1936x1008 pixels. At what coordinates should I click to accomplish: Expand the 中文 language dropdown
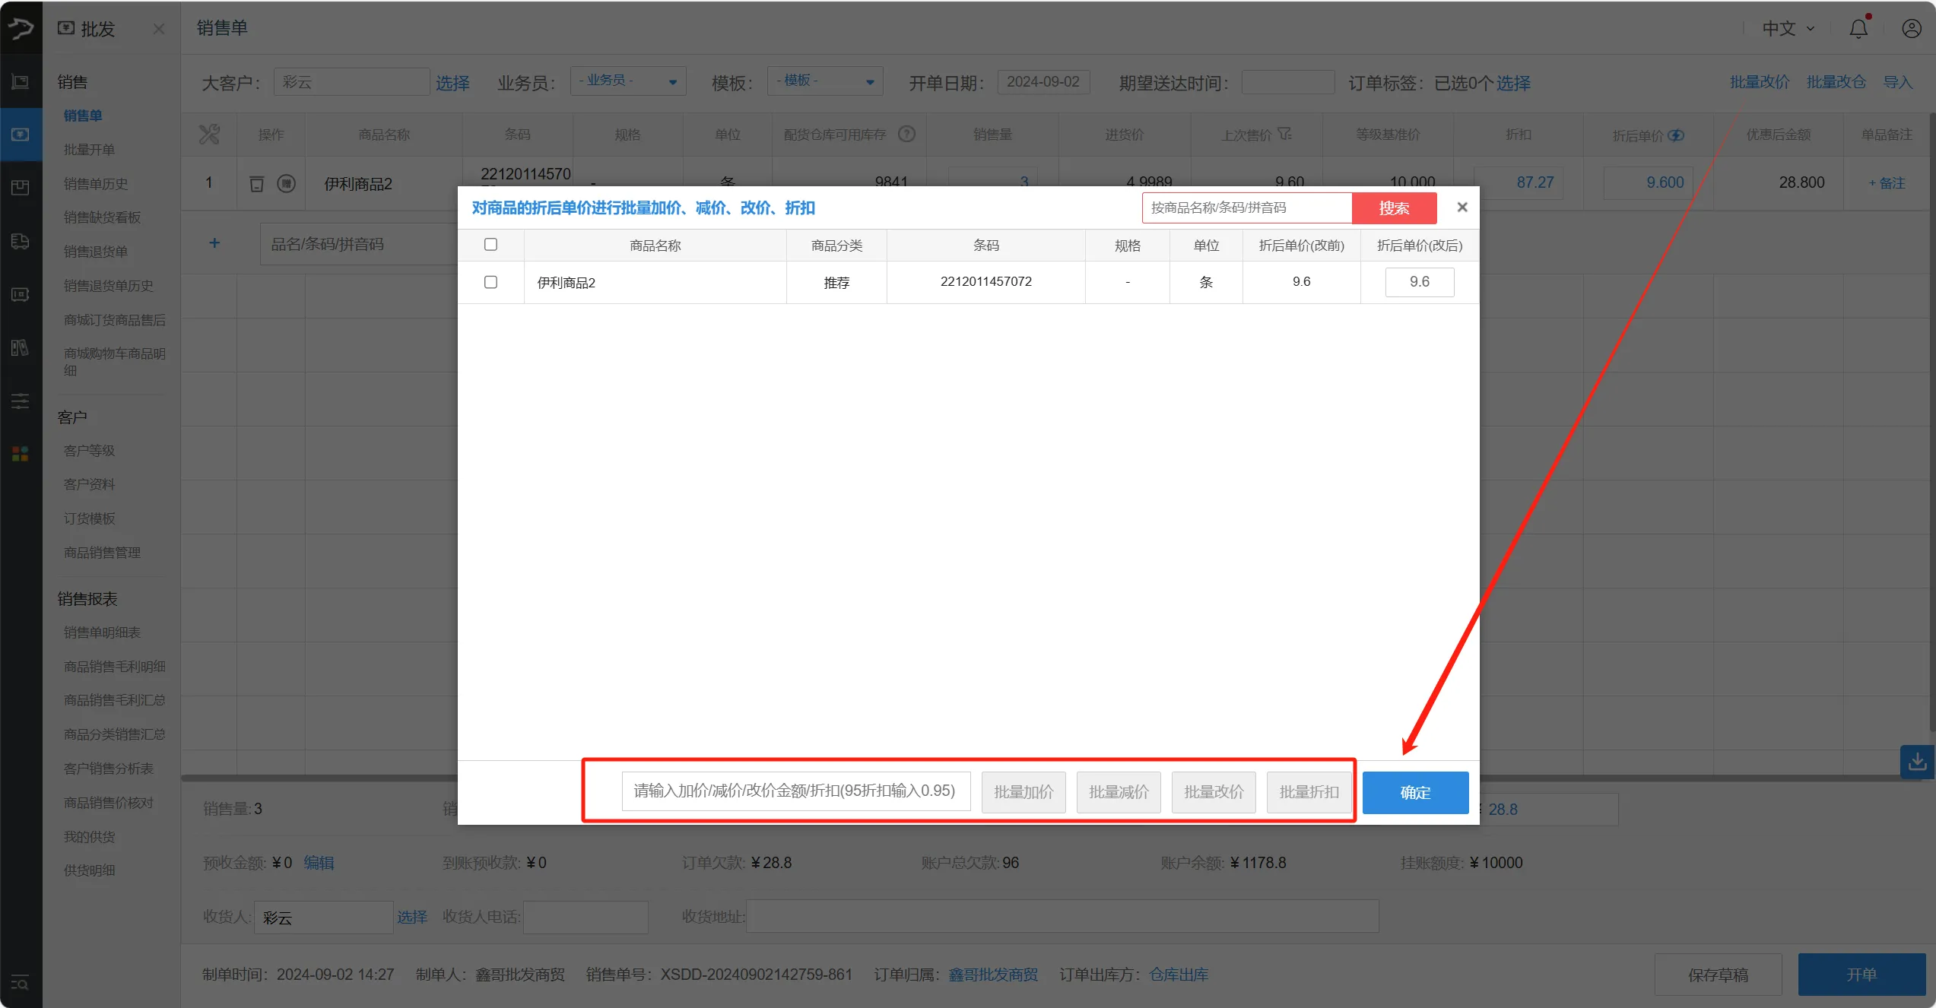coord(1787,28)
